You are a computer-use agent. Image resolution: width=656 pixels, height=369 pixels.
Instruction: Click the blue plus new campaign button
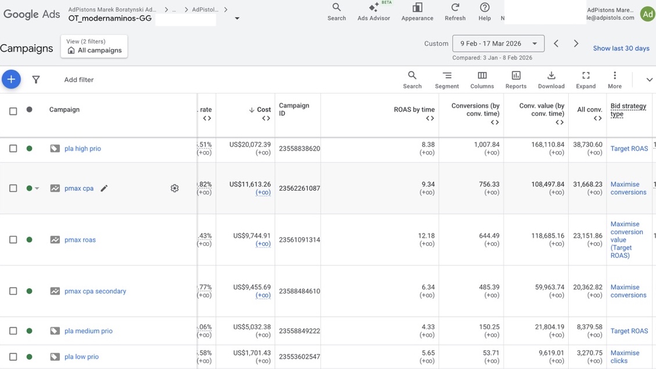tap(11, 80)
